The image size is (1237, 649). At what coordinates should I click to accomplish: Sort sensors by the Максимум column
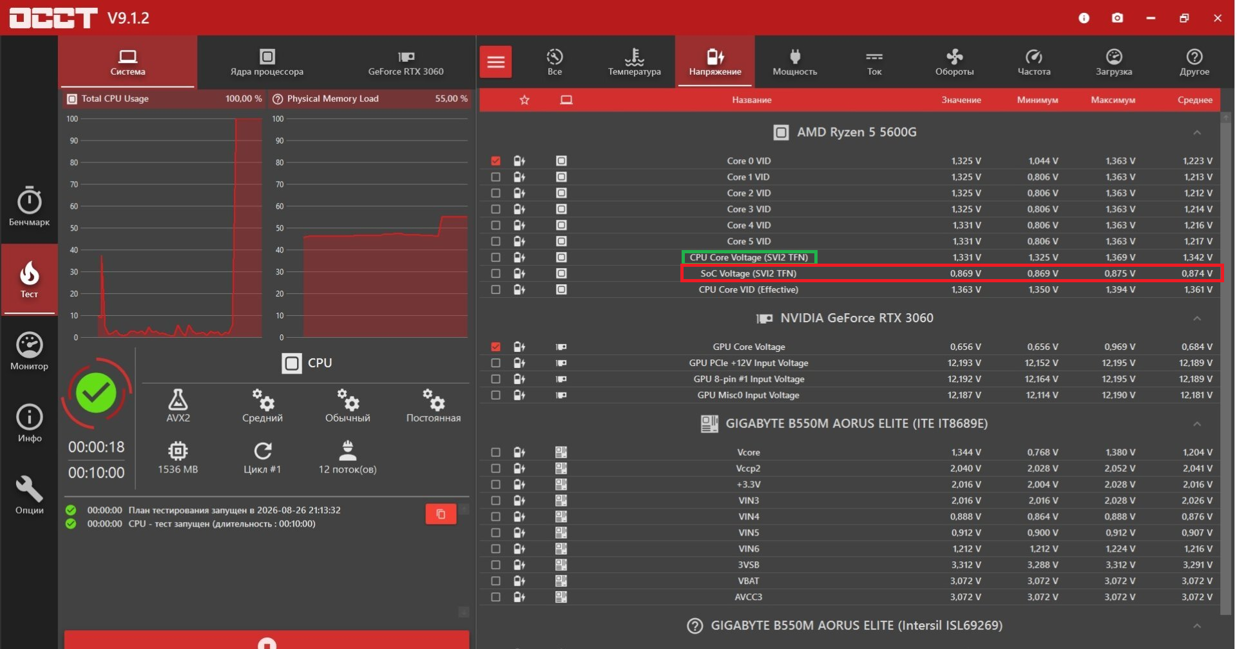pyautogui.click(x=1113, y=100)
